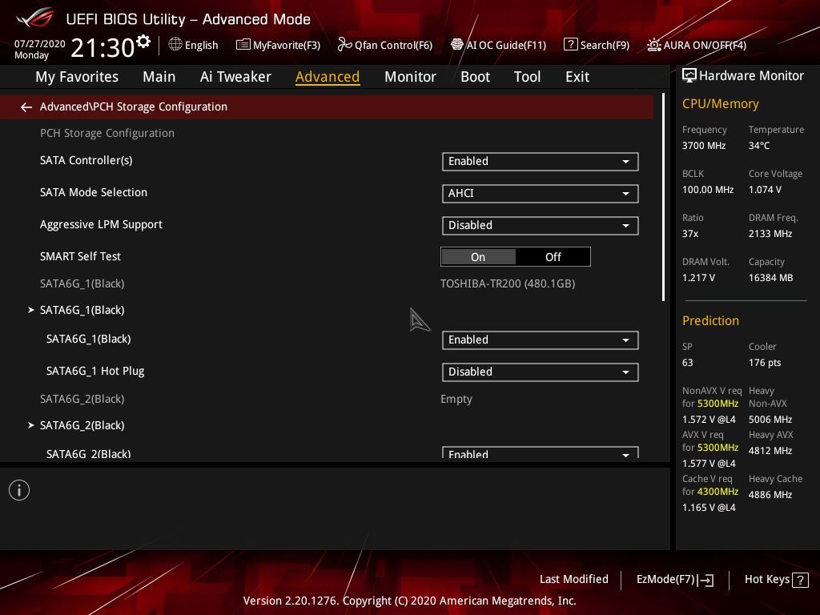
Task: Toggle the AURA lighting icon
Action: 653,45
